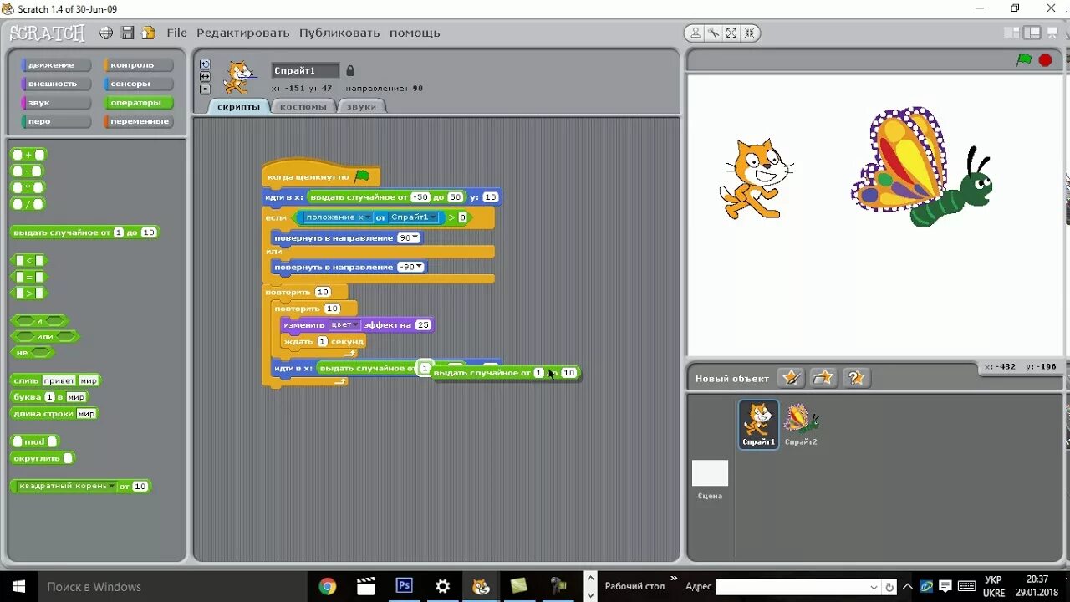The image size is (1070, 602).
Task: Click the sprite name field Спрайт1
Action: point(305,71)
